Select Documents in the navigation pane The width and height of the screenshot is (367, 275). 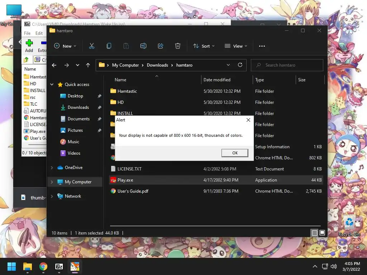tap(78, 119)
